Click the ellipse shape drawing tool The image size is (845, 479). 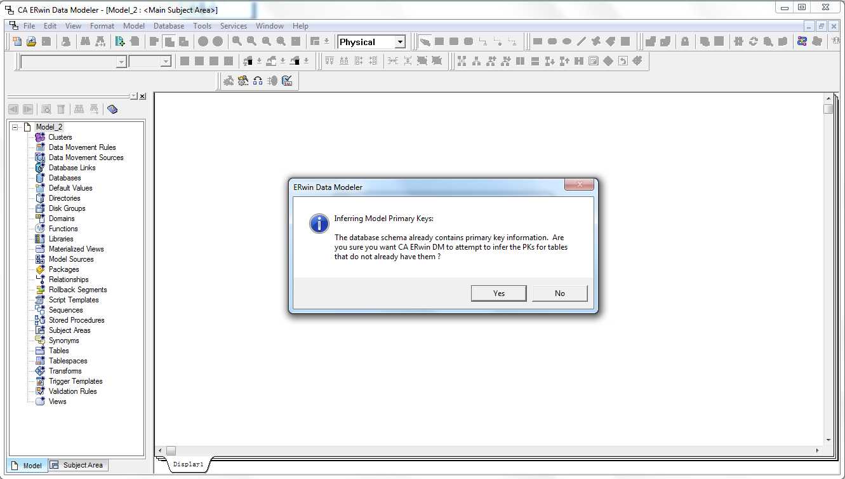click(566, 41)
